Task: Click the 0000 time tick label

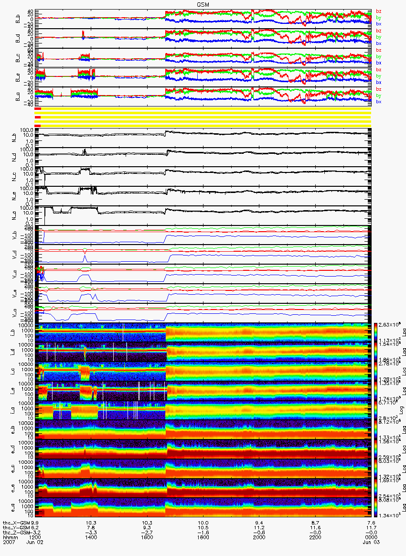Action: pyautogui.click(x=371, y=537)
